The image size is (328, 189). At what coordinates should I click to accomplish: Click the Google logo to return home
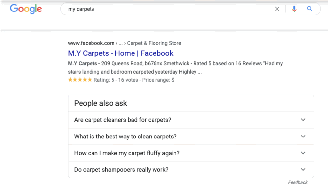[x=26, y=9]
